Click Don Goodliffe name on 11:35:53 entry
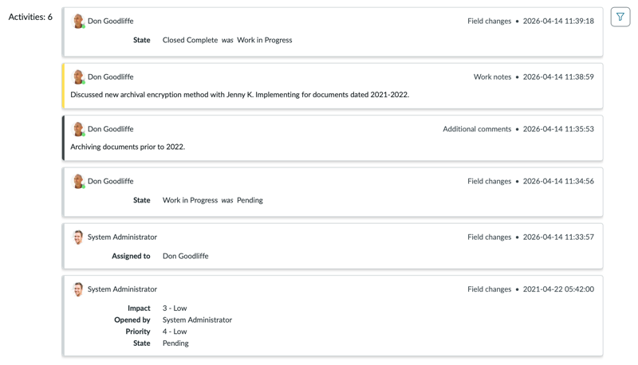The width and height of the screenshot is (638, 365). [111, 129]
